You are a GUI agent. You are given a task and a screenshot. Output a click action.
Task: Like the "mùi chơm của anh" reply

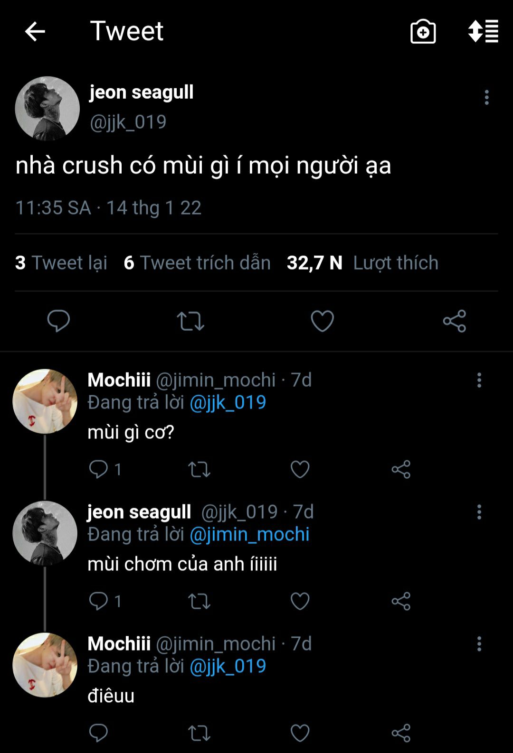(x=300, y=601)
